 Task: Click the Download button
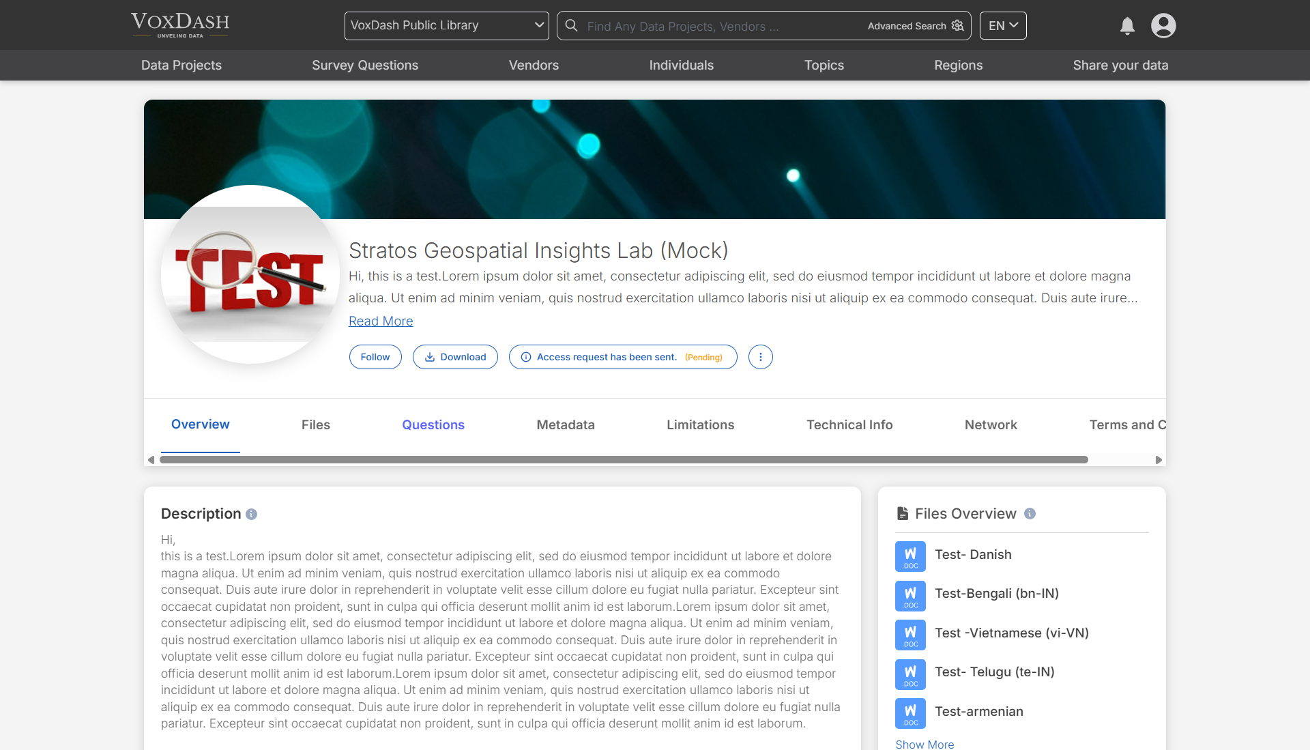pyautogui.click(x=455, y=357)
